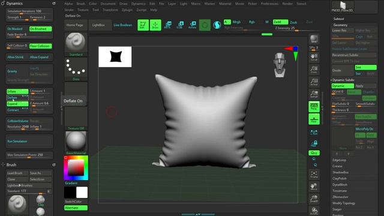Image resolution: width=384 pixels, height=216 pixels.
Task: Toggle the Floor grid button
Action: pyautogui.click(x=314, y=119)
